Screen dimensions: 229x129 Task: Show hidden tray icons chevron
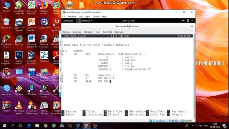(x=193, y=126)
